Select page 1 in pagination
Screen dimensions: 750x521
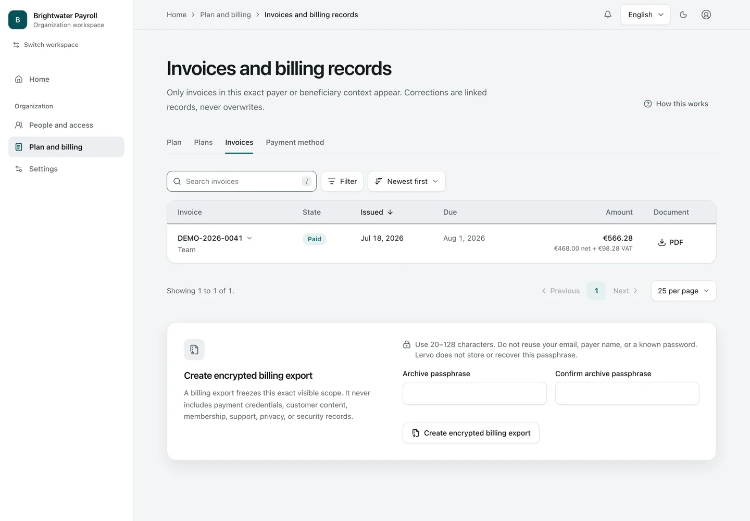(x=596, y=291)
